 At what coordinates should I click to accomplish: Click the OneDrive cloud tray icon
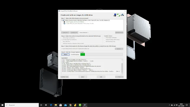point(172,105)
